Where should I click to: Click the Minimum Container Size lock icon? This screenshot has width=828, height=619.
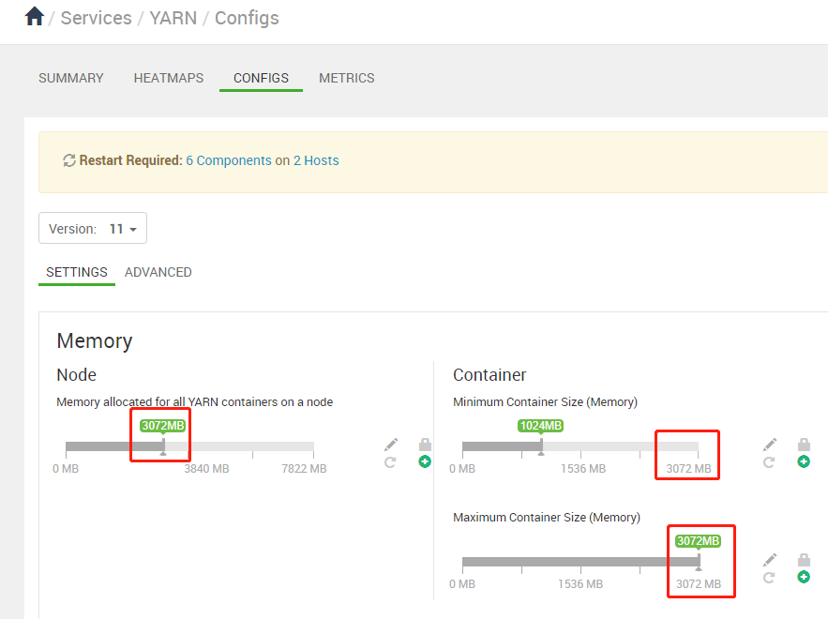pyautogui.click(x=804, y=445)
